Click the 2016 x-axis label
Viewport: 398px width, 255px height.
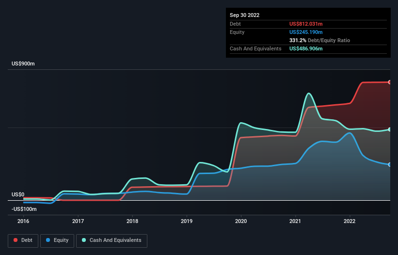[23, 221]
